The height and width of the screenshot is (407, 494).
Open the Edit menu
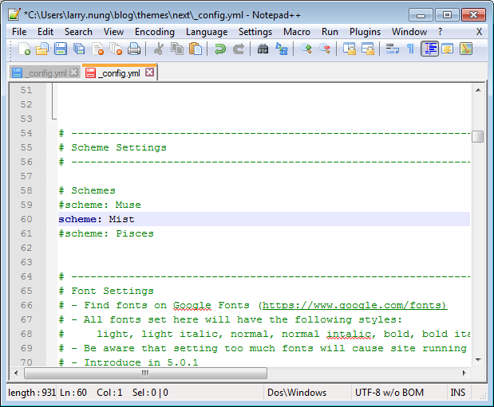click(45, 32)
